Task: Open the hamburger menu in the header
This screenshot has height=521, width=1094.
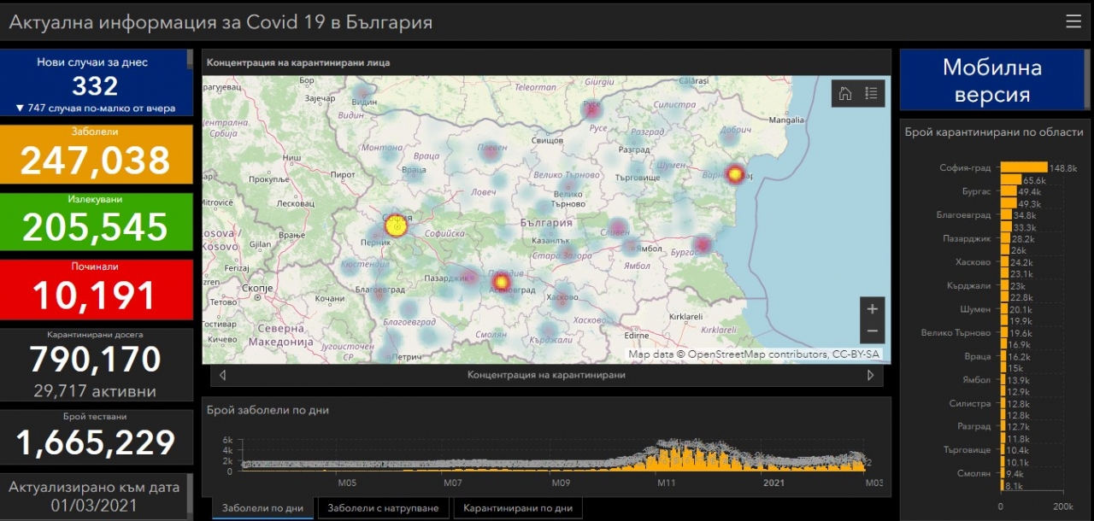Action: (x=1073, y=21)
